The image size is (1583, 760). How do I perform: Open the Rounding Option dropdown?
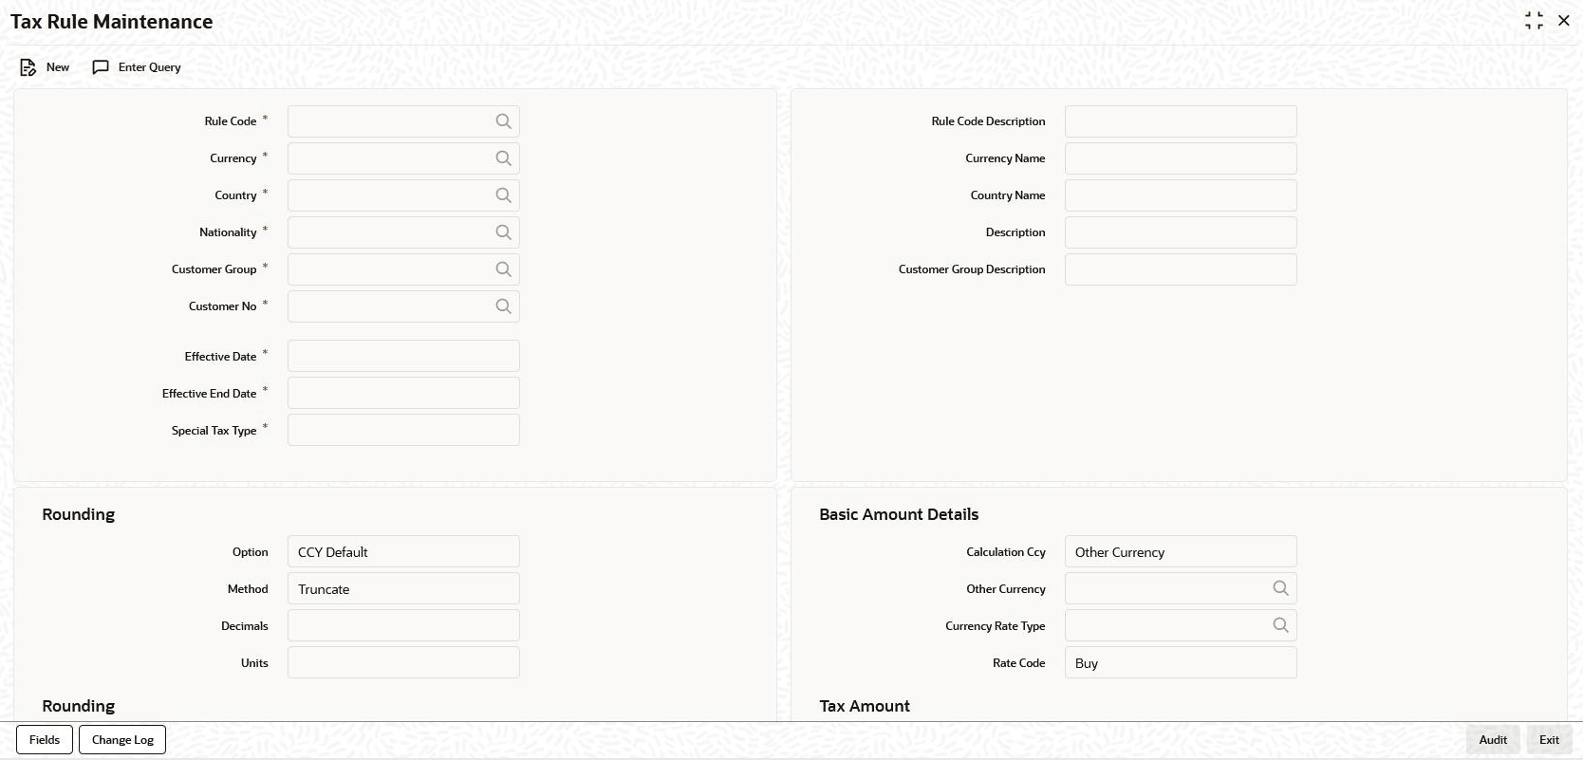tap(403, 552)
